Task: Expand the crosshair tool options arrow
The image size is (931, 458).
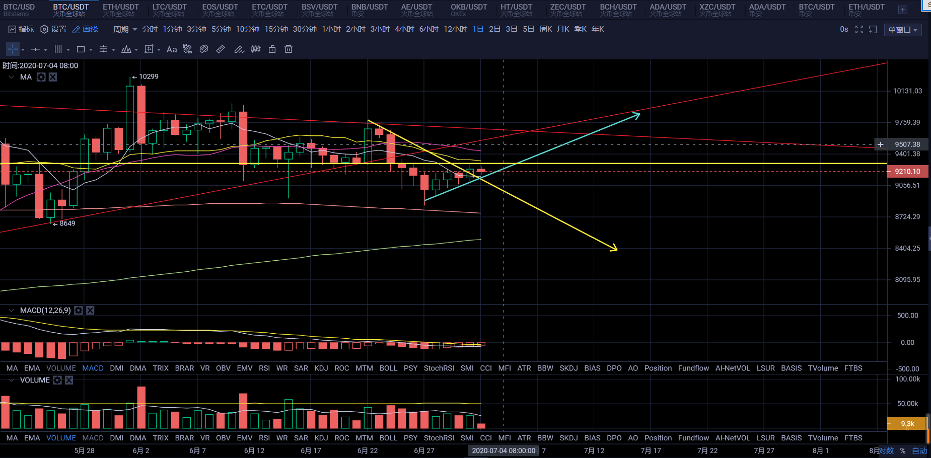Action: tap(23, 50)
